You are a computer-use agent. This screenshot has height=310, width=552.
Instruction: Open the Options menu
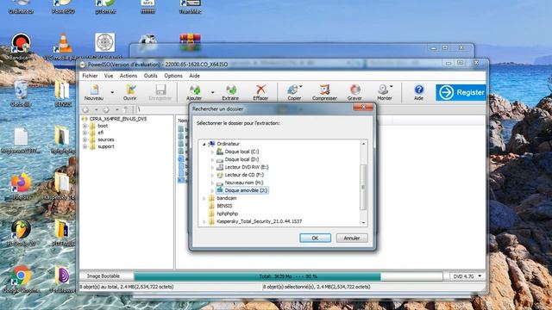(x=173, y=76)
